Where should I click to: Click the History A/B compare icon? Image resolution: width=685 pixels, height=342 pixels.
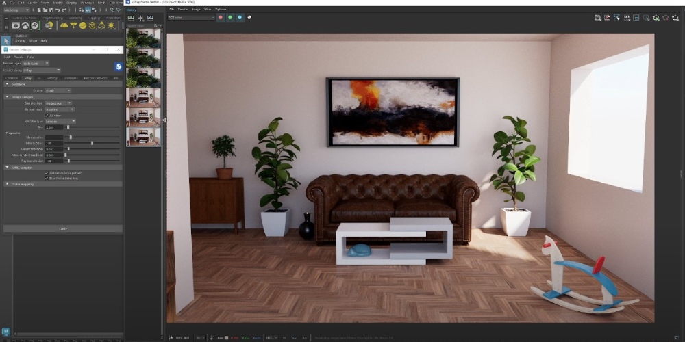(x=140, y=18)
